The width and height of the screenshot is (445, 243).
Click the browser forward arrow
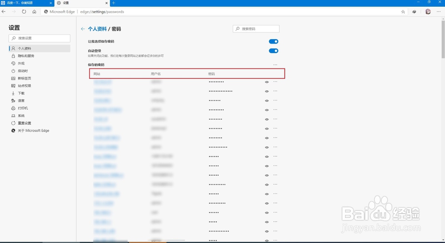pos(14,12)
